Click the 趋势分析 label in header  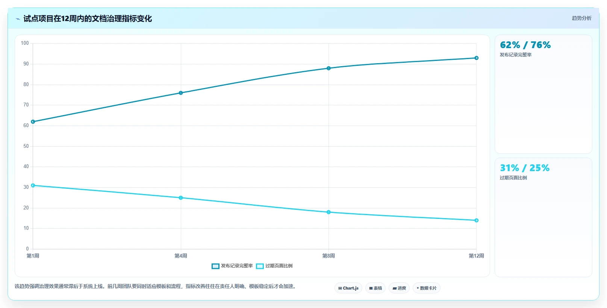coord(581,18)
